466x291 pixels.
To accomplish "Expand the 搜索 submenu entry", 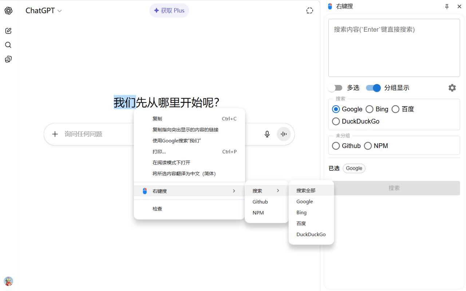I will tap(267, 191).
